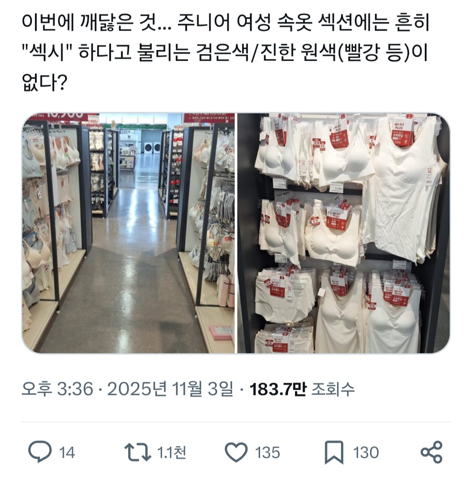Bookmark the tweet with the bookmark icon

(x=334, y=452)
